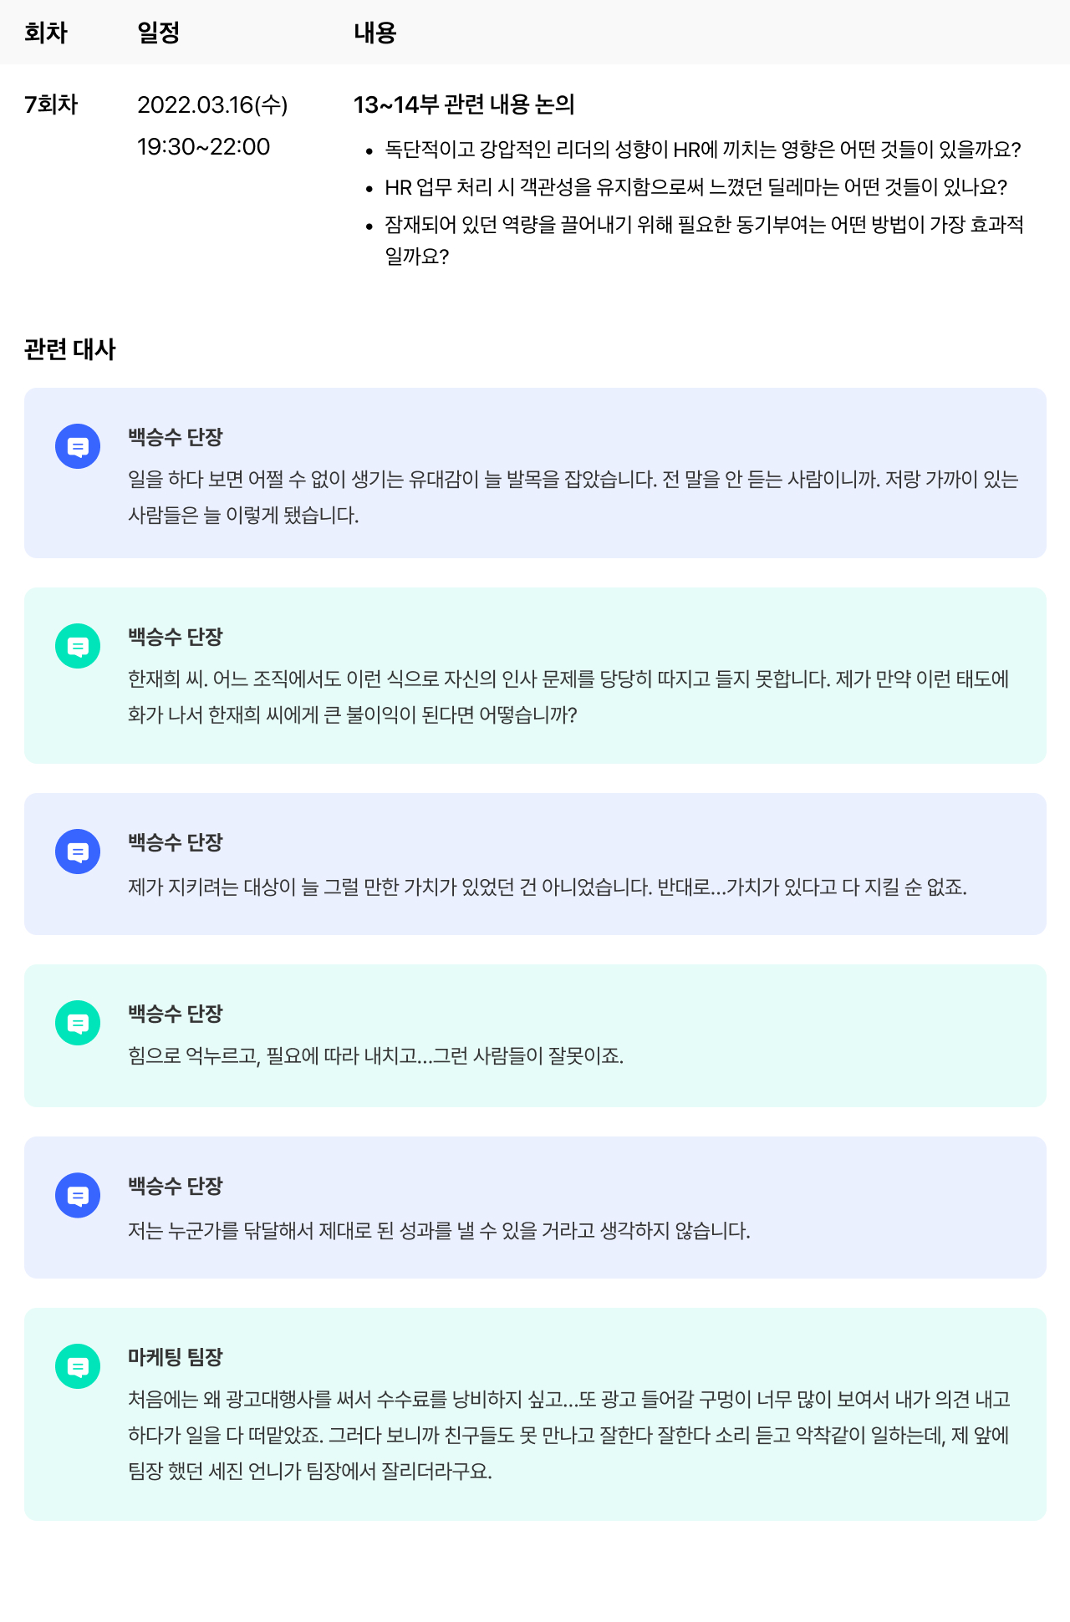The height and width of the screenshot is (1622, 1070).
Task: Click the 잠재되어 있던 역량 question
Action: 704,225
